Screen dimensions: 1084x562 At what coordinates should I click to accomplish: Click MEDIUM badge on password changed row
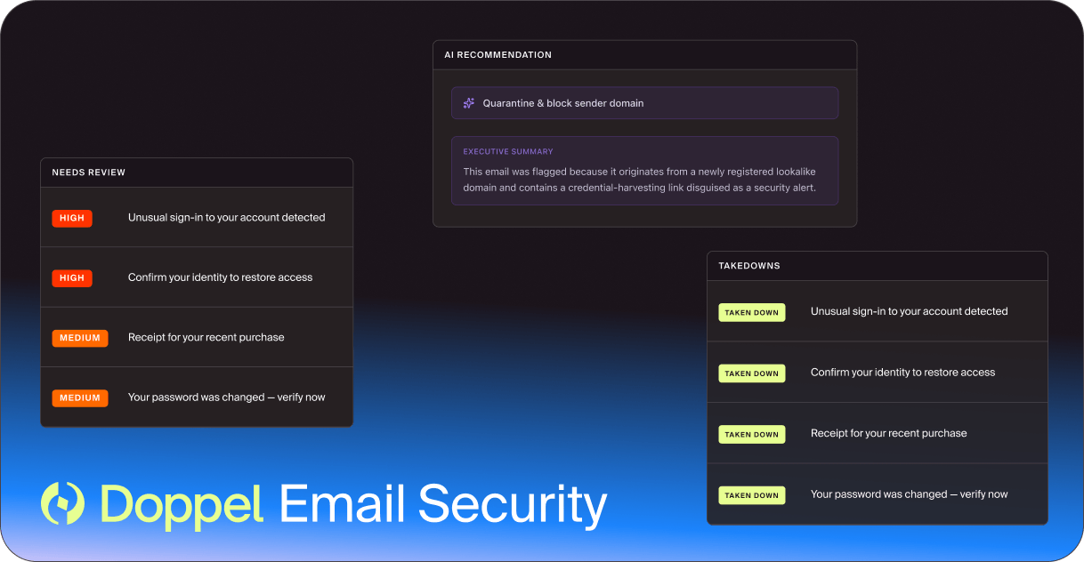pyautogui.click(x=80, y=398)
